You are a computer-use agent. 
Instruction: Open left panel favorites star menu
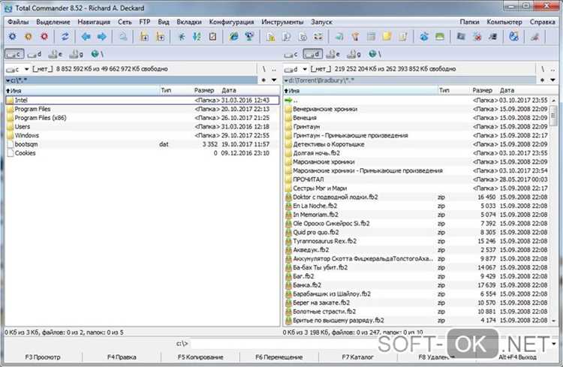point(264,80)
